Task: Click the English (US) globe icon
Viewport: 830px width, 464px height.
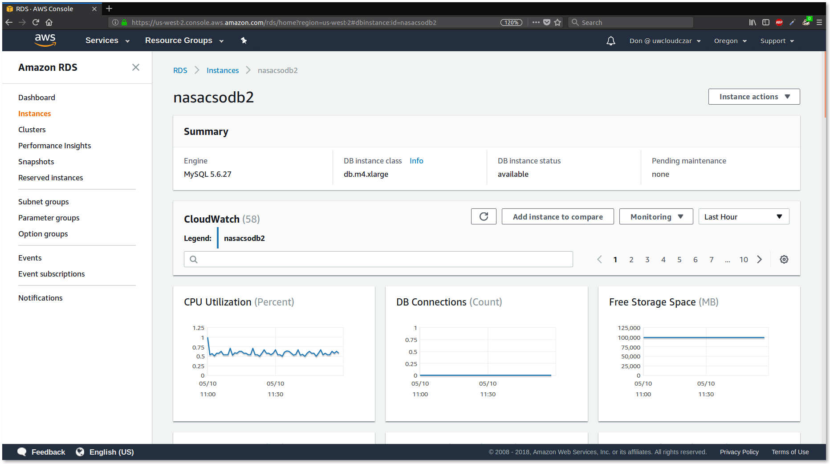Action: coord(80,452)
